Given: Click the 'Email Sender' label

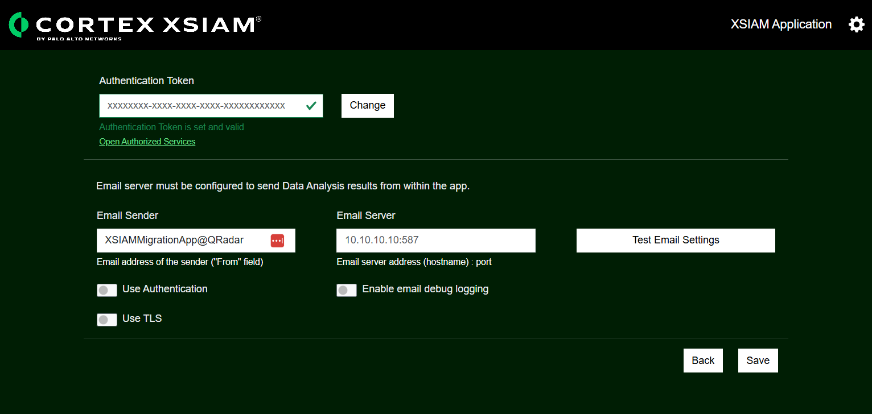Looking at the screenshot, I should [x=127, y=216].
